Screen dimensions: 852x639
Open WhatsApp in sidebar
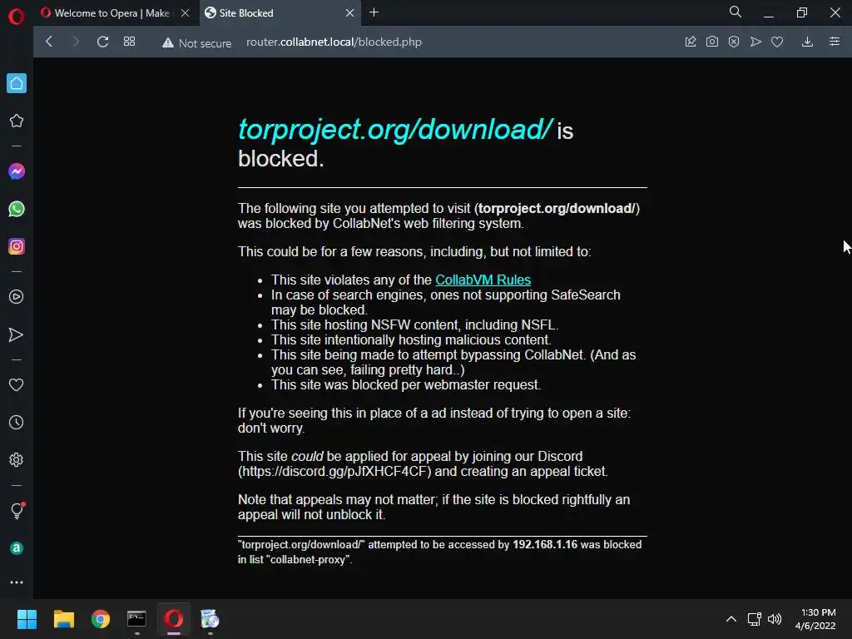pyautogui.click(x=17, y=209)
